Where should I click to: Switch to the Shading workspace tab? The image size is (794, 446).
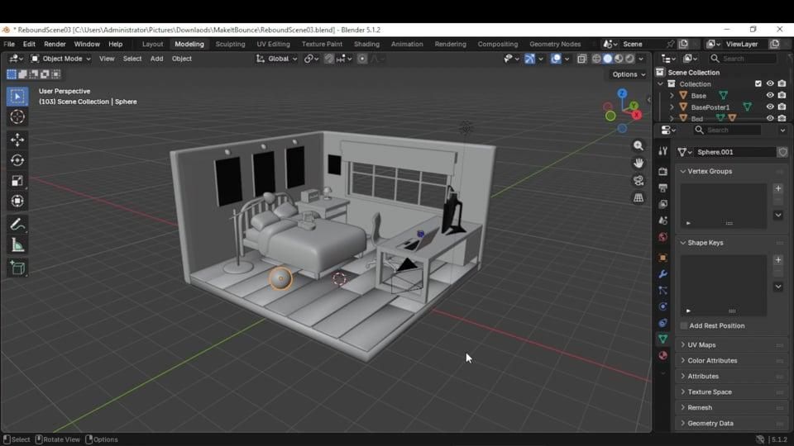click(x=366, y=44)
